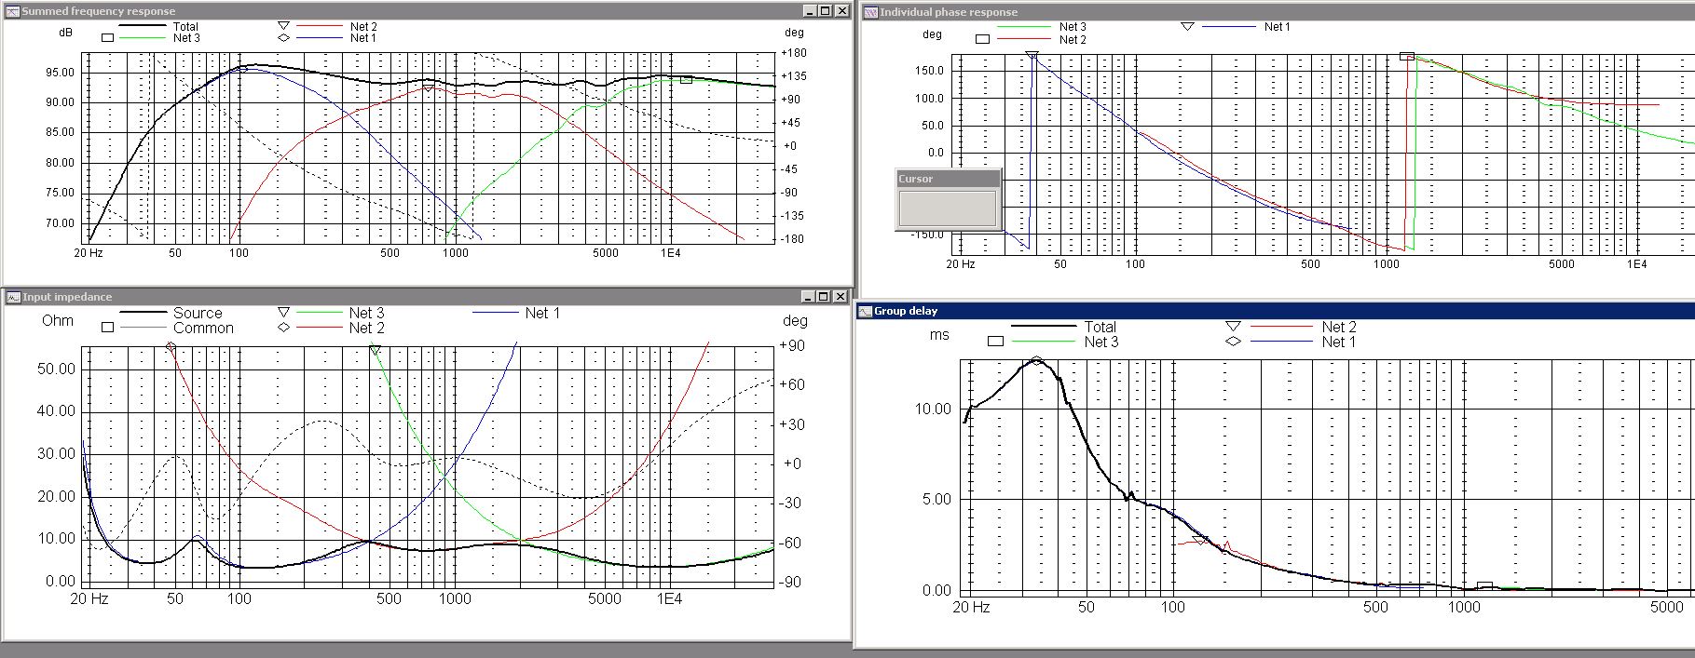
Task: Click the 95.00 tick on the dB axis
Action: [x=61, y=73]
